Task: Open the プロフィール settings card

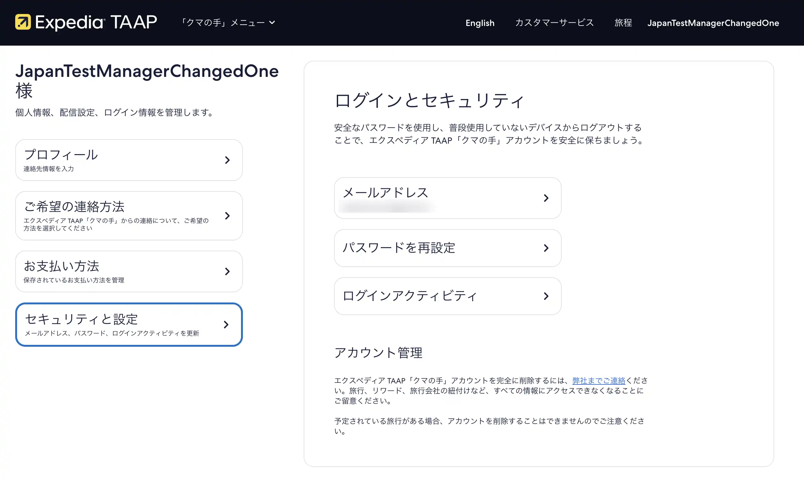Action: tap(129, 160)
